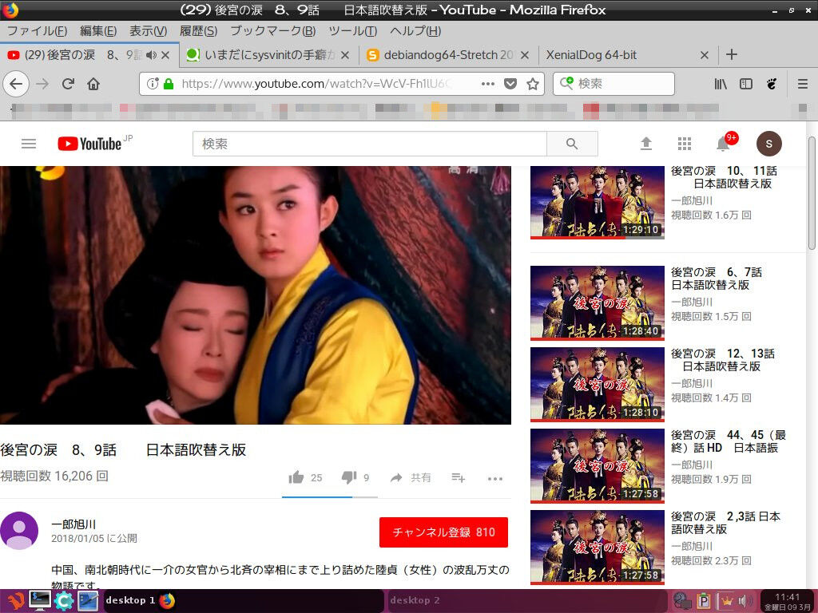818x613 pixels.
Task: Open YouTube notifications bell
Action: tap(724, 144)
